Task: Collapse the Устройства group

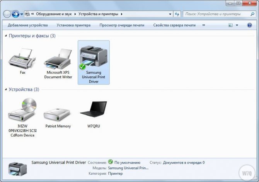Action: 6,89
